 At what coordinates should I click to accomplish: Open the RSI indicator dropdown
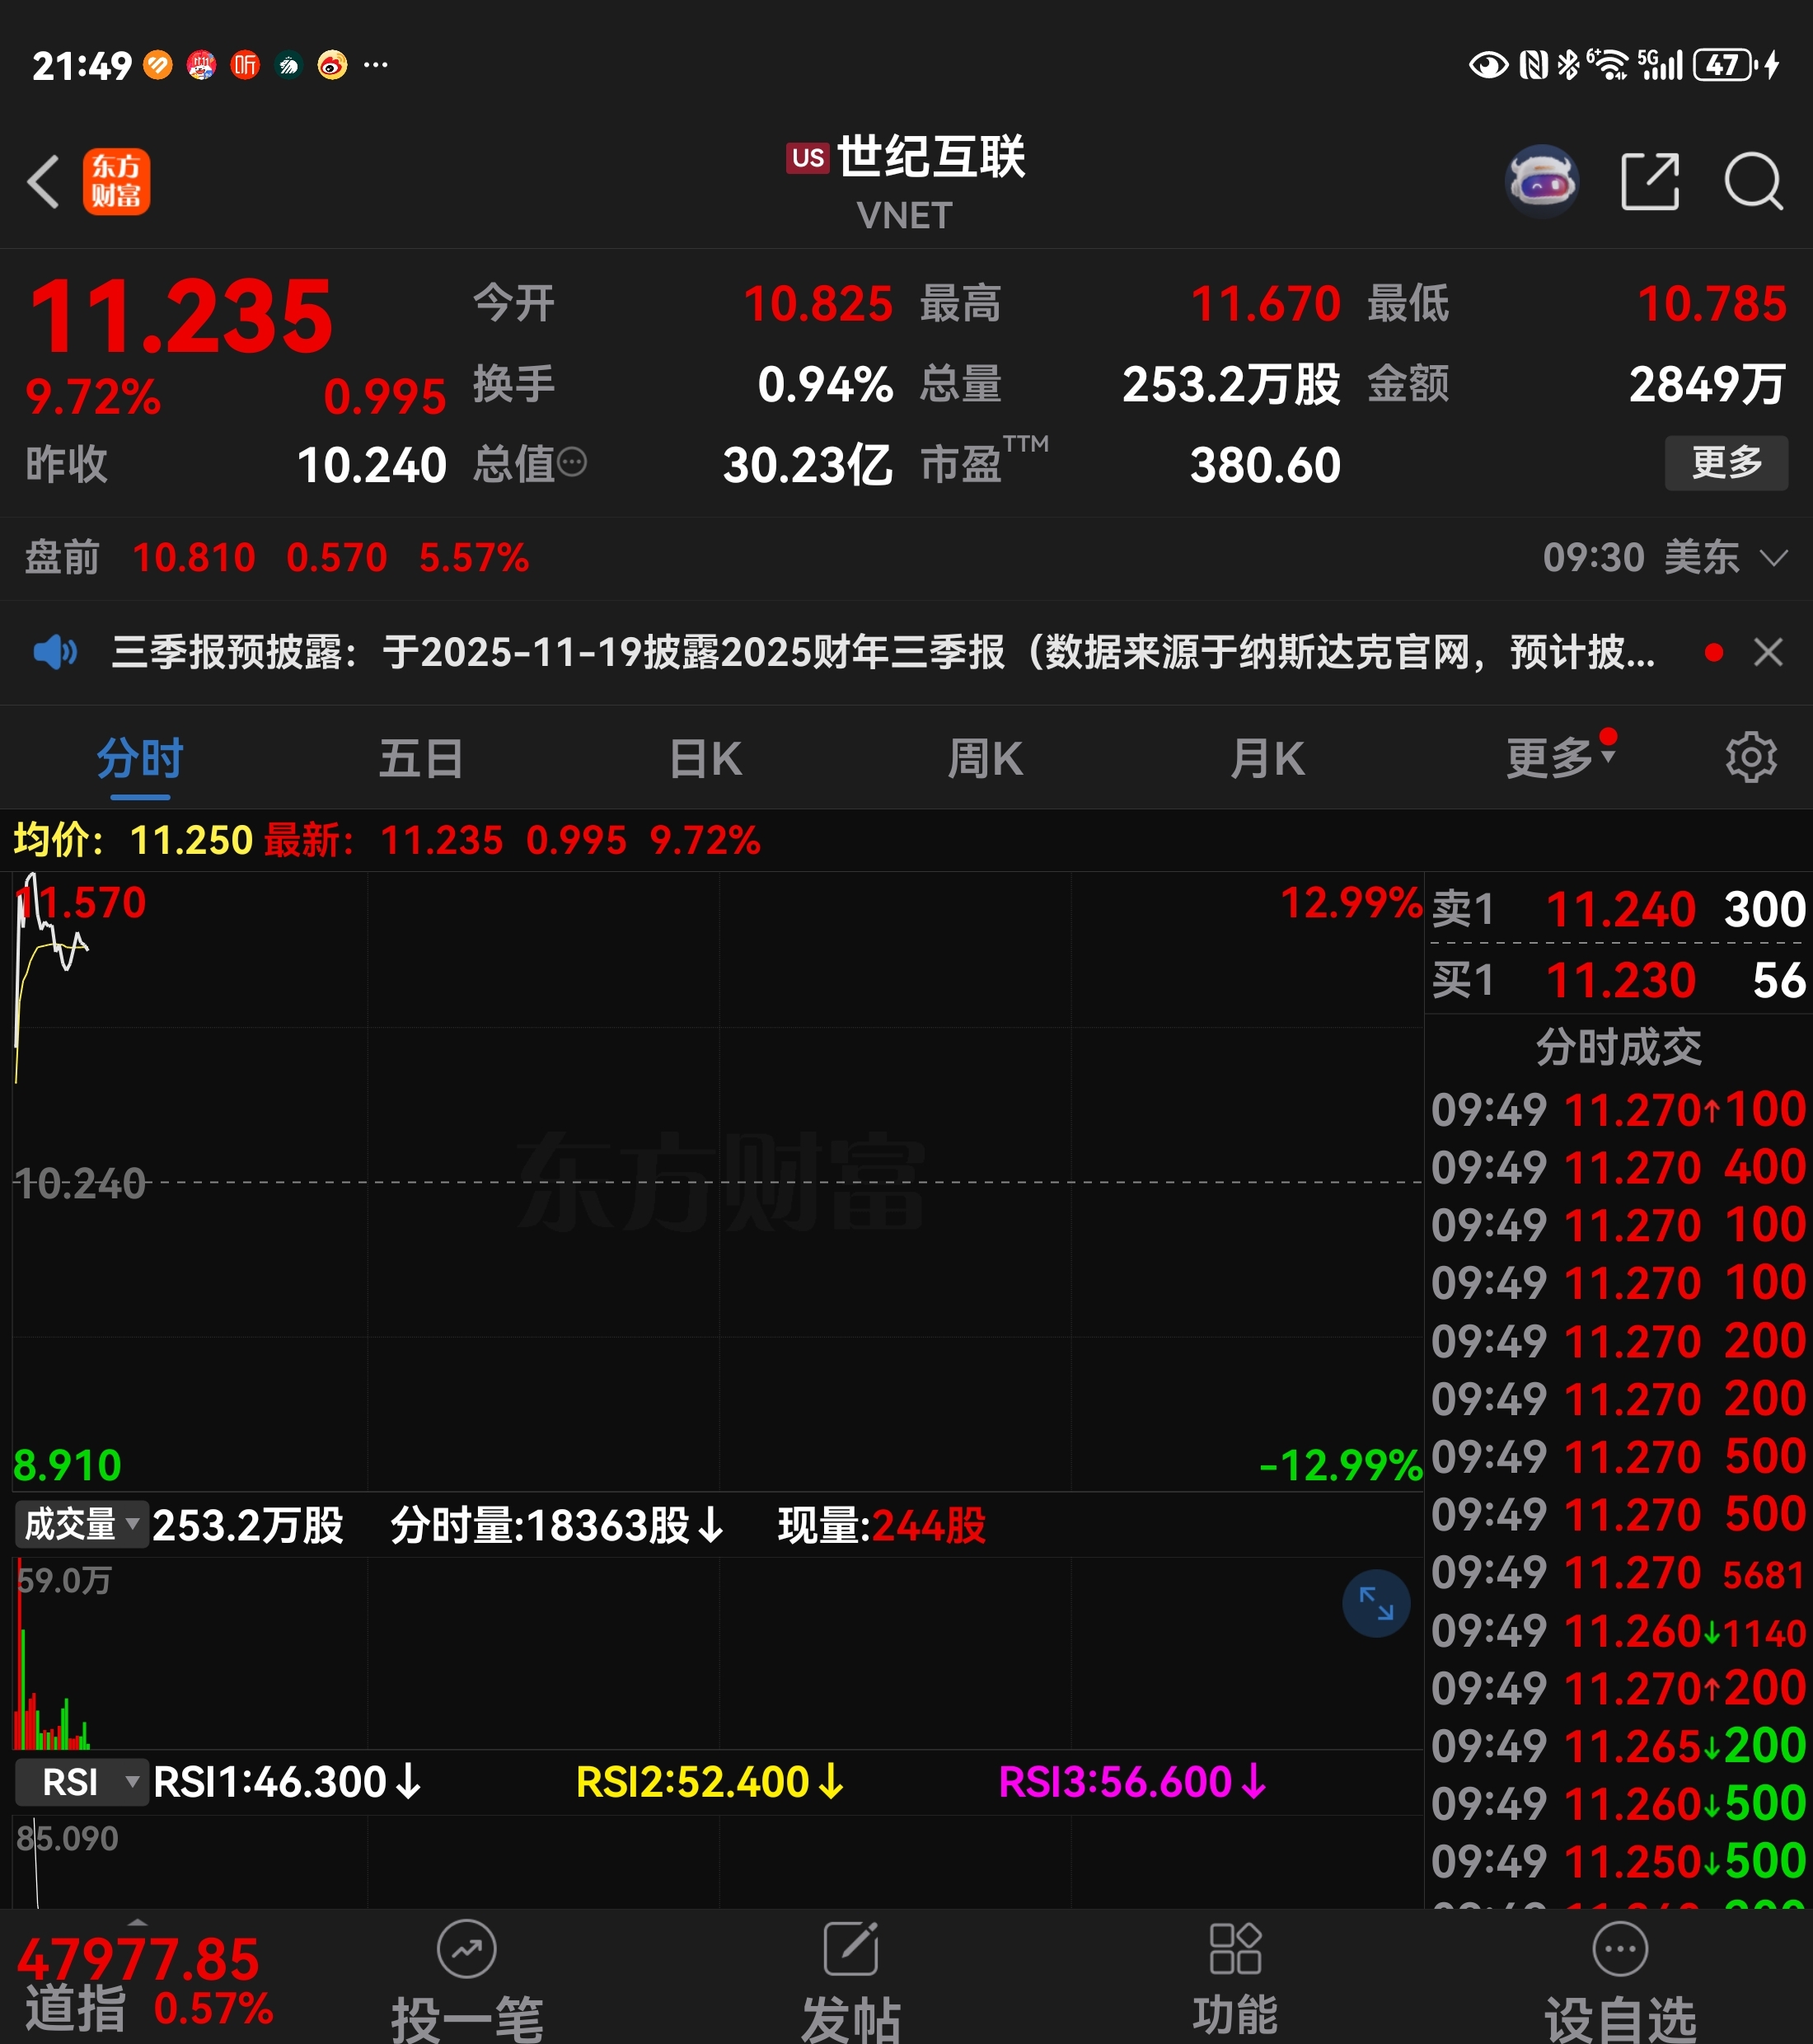click(x=82, y=1782)
